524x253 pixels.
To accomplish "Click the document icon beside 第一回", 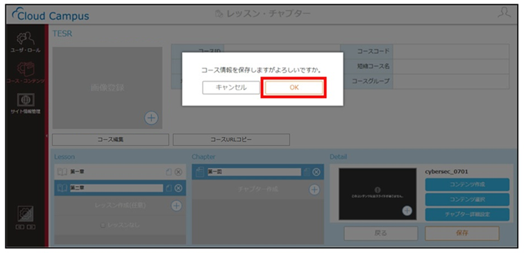I will coord(200,172).
